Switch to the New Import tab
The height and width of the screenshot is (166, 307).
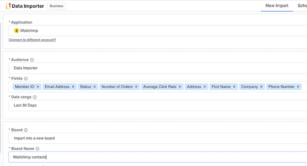click(277, 6)
